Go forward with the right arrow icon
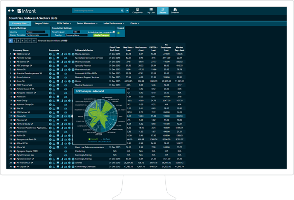 (x=13, y=11)
